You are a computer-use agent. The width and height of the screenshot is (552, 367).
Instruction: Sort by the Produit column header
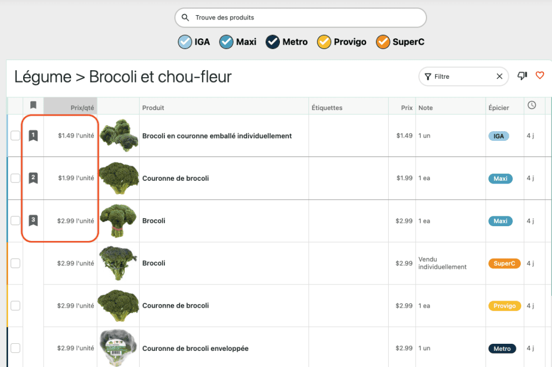154,108
